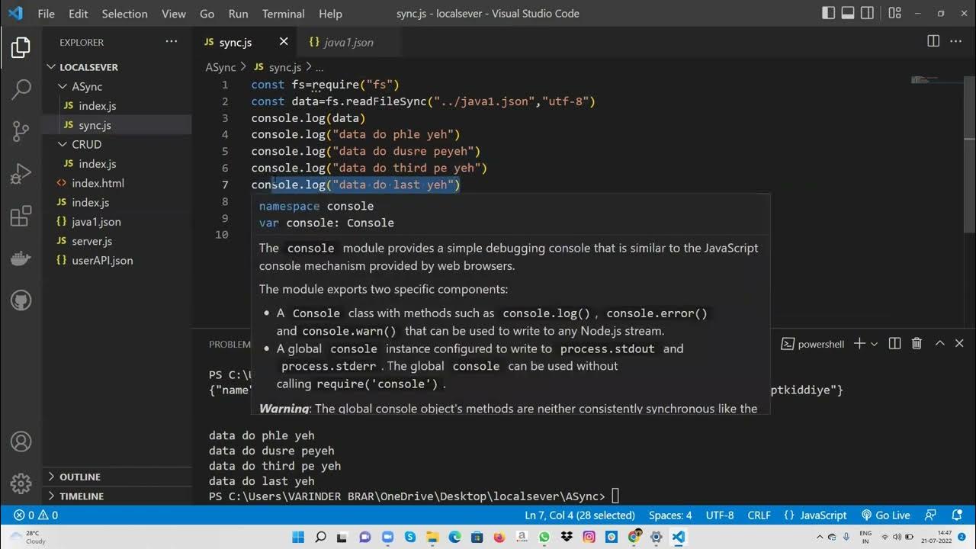This screenshot has width=976, height=549.
Task: Toggle the secondary side bar layout button
Action: click(867, 13)
